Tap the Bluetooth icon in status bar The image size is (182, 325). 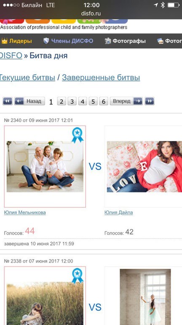(x=163, y=5)
